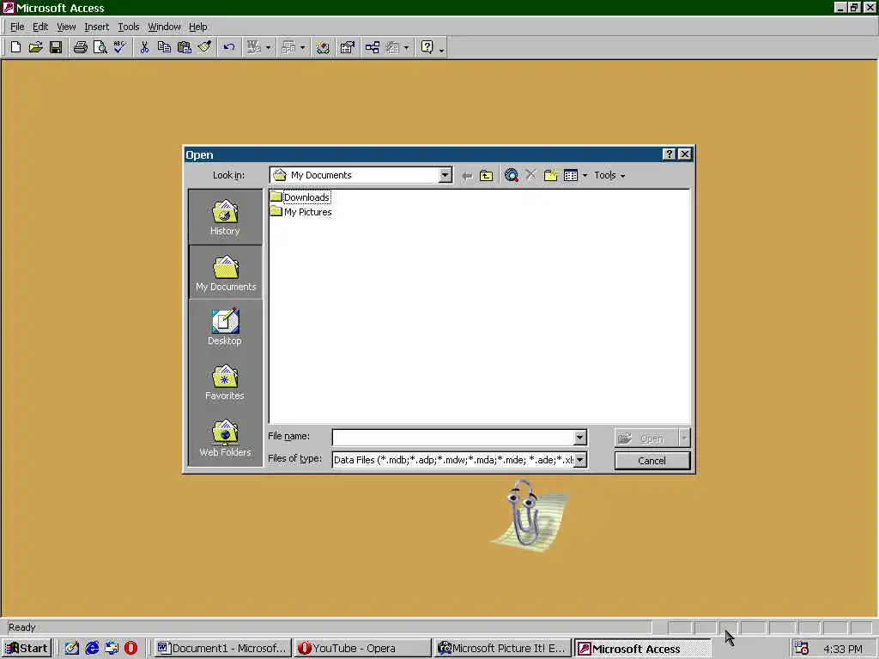Select Web Folders in the places bar
This screenshot has width=879, height=659.
225,438
